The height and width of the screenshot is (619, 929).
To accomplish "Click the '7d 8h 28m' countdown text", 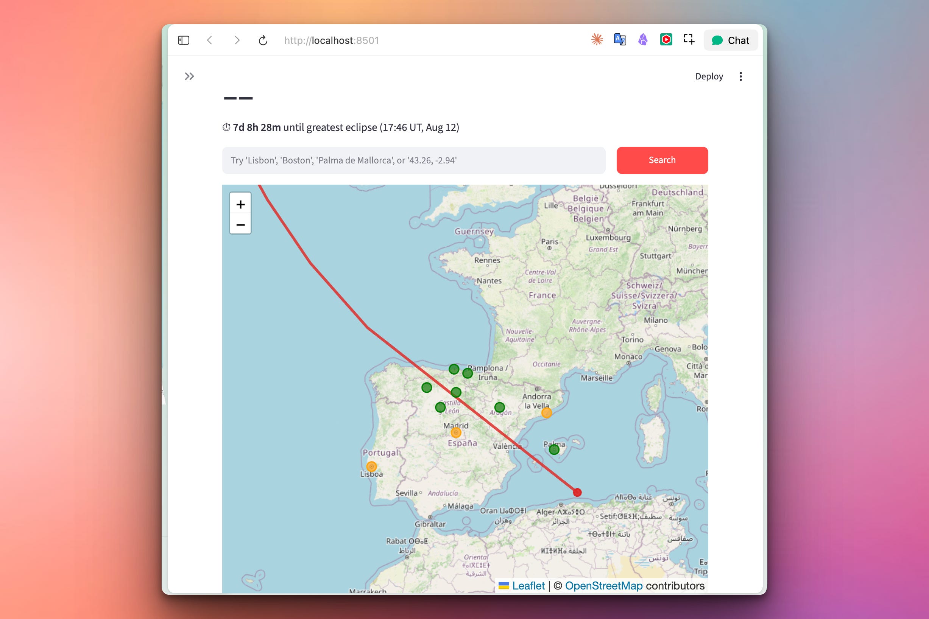I will [x=257, y=128].
